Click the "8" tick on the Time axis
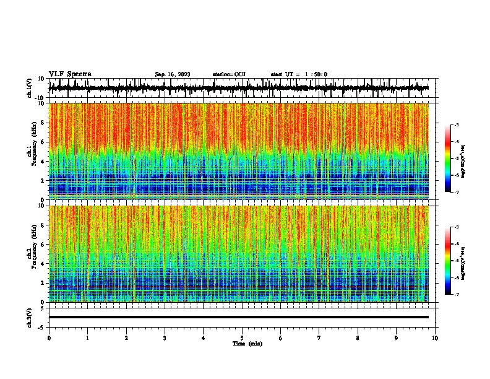Screen dimensions: 490x379 tap(358, 338)
